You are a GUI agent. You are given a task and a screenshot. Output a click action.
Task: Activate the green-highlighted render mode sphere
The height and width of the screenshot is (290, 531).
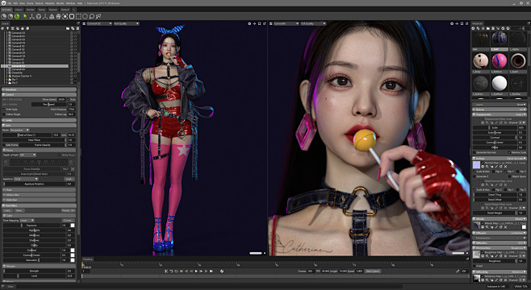(x=17, y=16)
